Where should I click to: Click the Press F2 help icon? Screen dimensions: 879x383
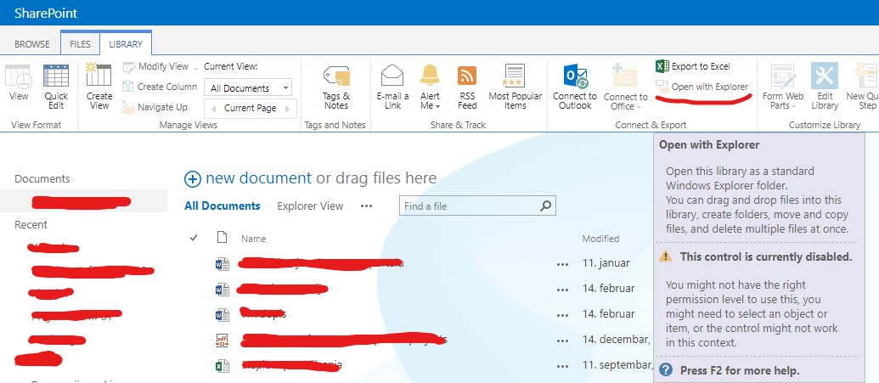coord(666,370)
